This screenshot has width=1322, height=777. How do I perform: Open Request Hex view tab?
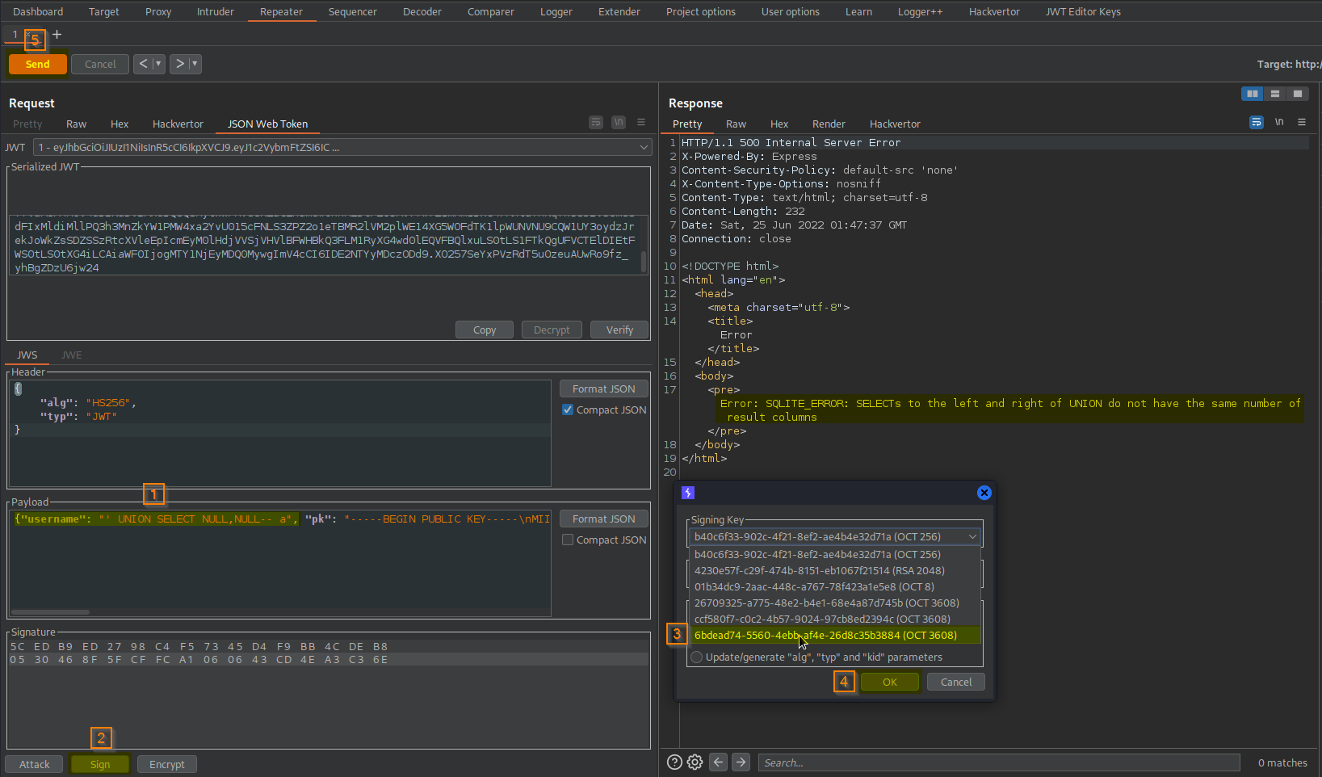[120, 124]
